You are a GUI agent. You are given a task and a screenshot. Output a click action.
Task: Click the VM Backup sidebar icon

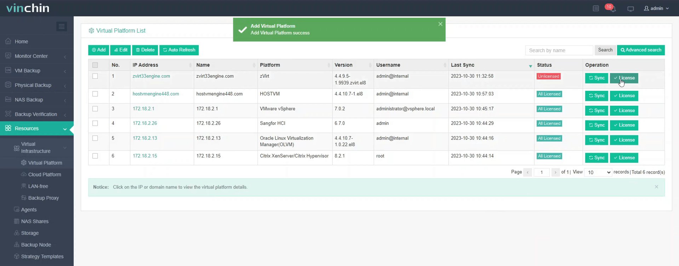(x=8, y=71)
